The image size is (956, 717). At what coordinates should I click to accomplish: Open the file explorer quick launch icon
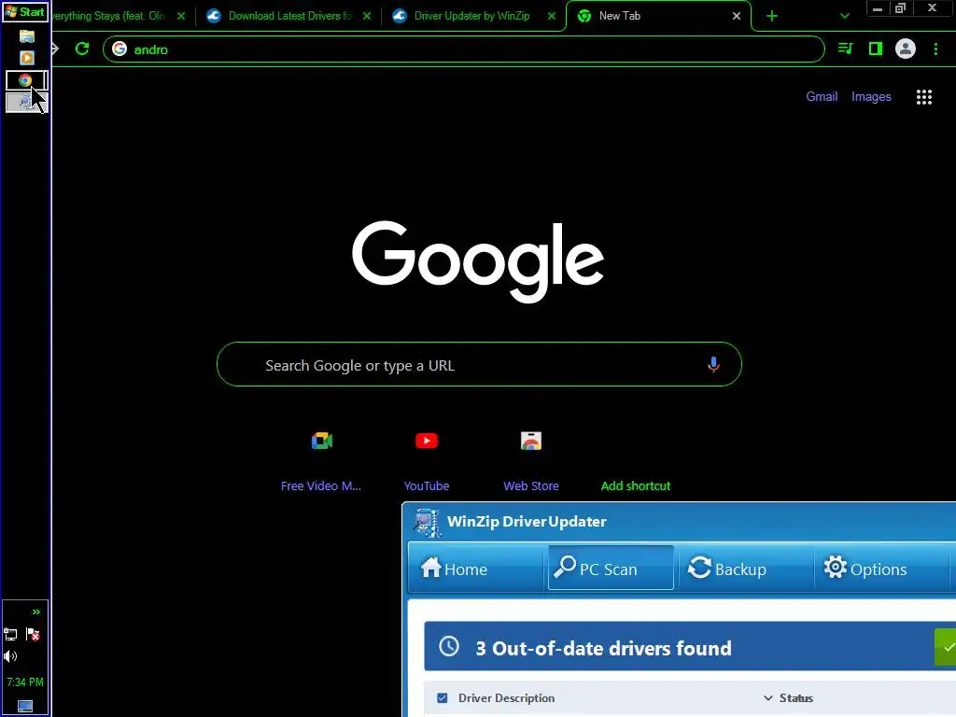(x=26, y=36)
